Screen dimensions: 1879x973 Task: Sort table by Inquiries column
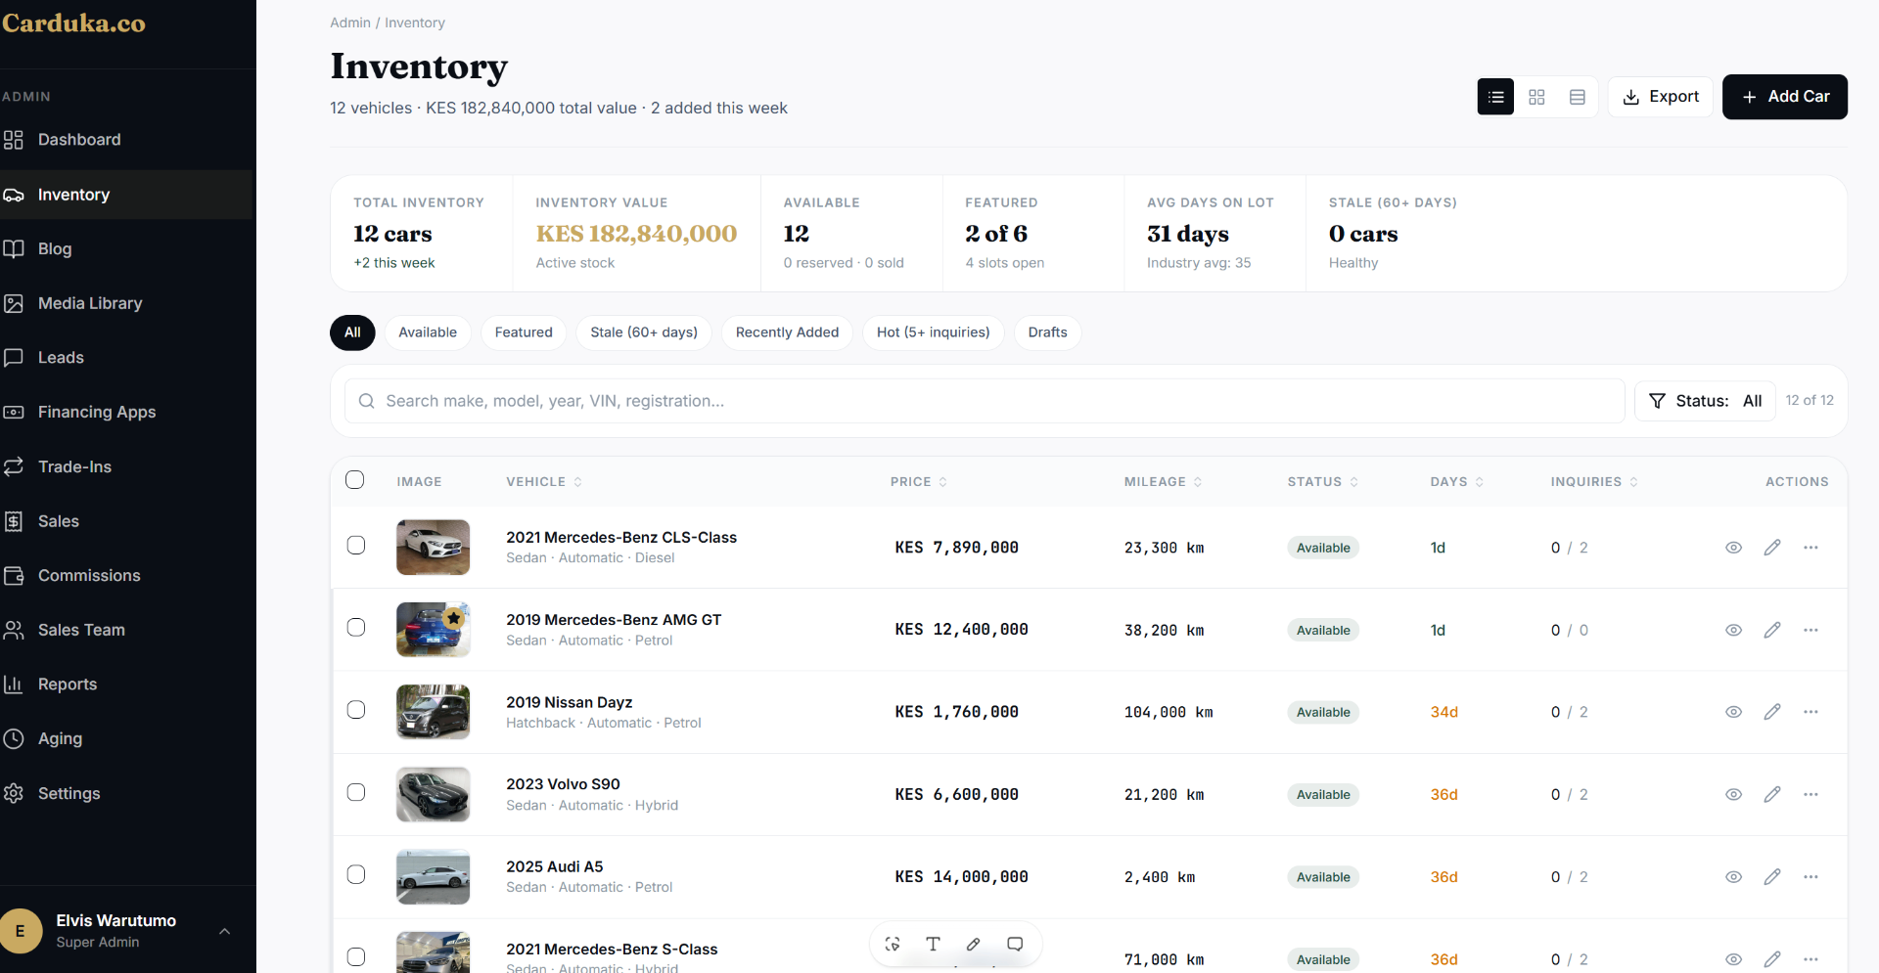(1594, 482)
